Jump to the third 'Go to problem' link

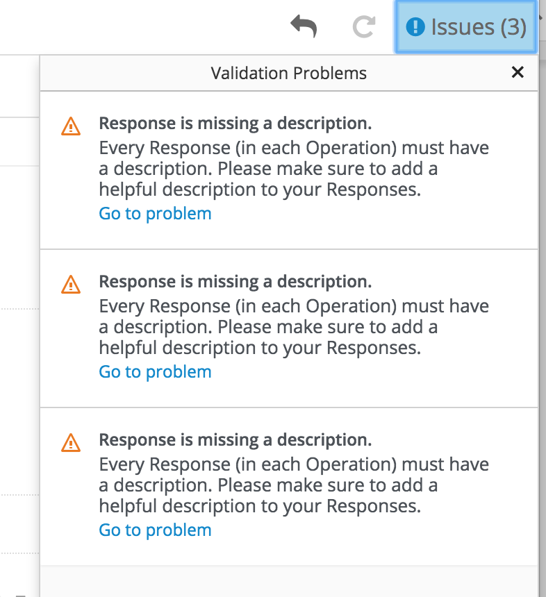pyautogui.click(x=155, y=530)
